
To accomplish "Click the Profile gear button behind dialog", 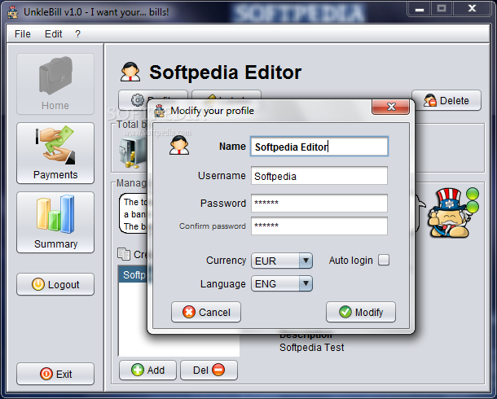I will [x=137, y=100].
